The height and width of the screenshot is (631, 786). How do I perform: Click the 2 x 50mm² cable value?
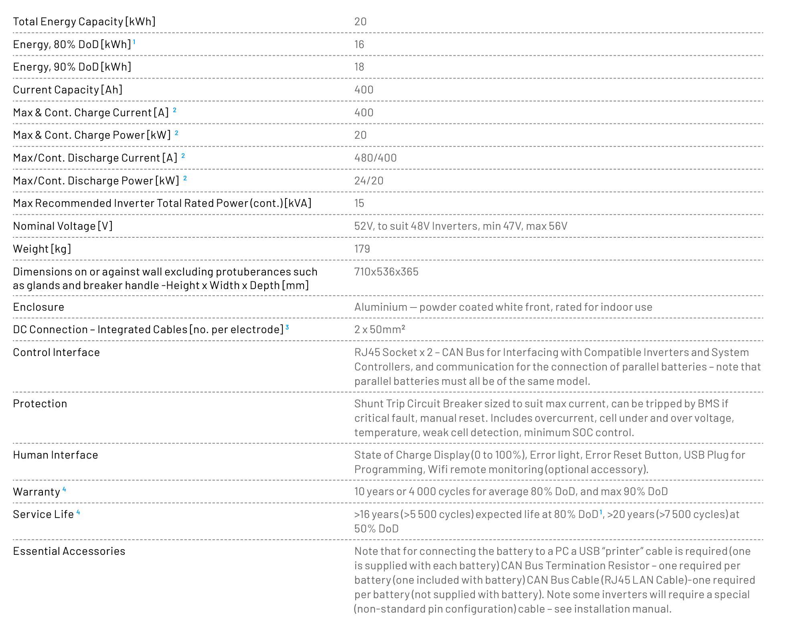[x=380, y=330]
